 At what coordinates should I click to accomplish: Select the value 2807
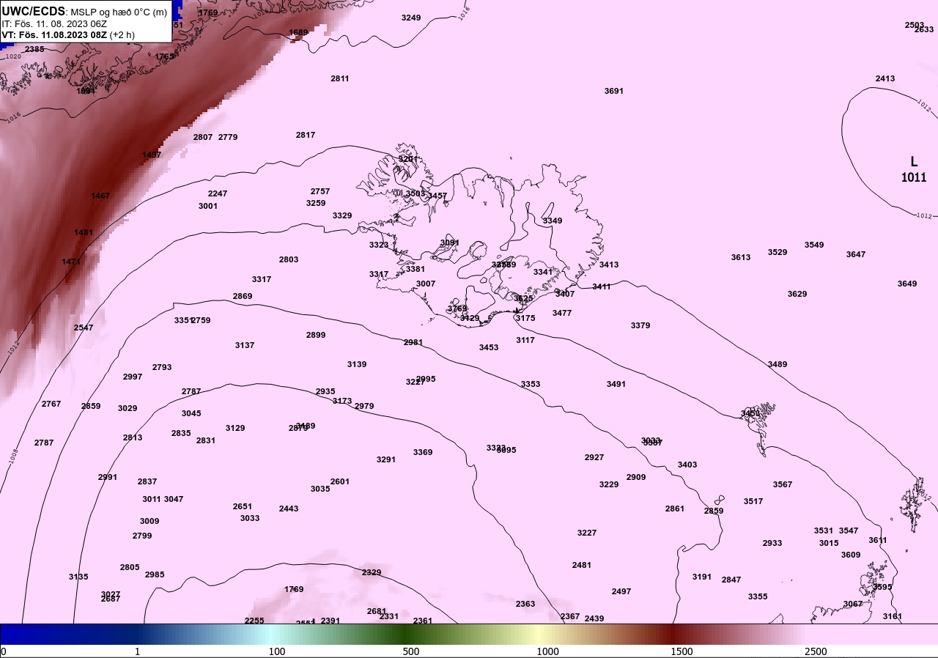203,137
